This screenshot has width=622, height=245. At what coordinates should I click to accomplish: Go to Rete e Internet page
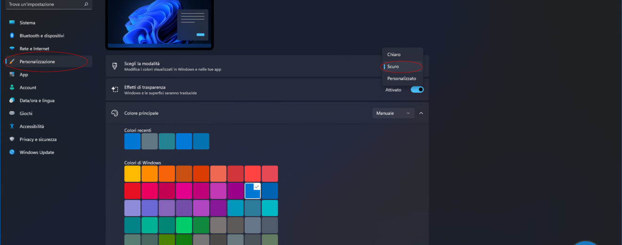coord(49,49)
